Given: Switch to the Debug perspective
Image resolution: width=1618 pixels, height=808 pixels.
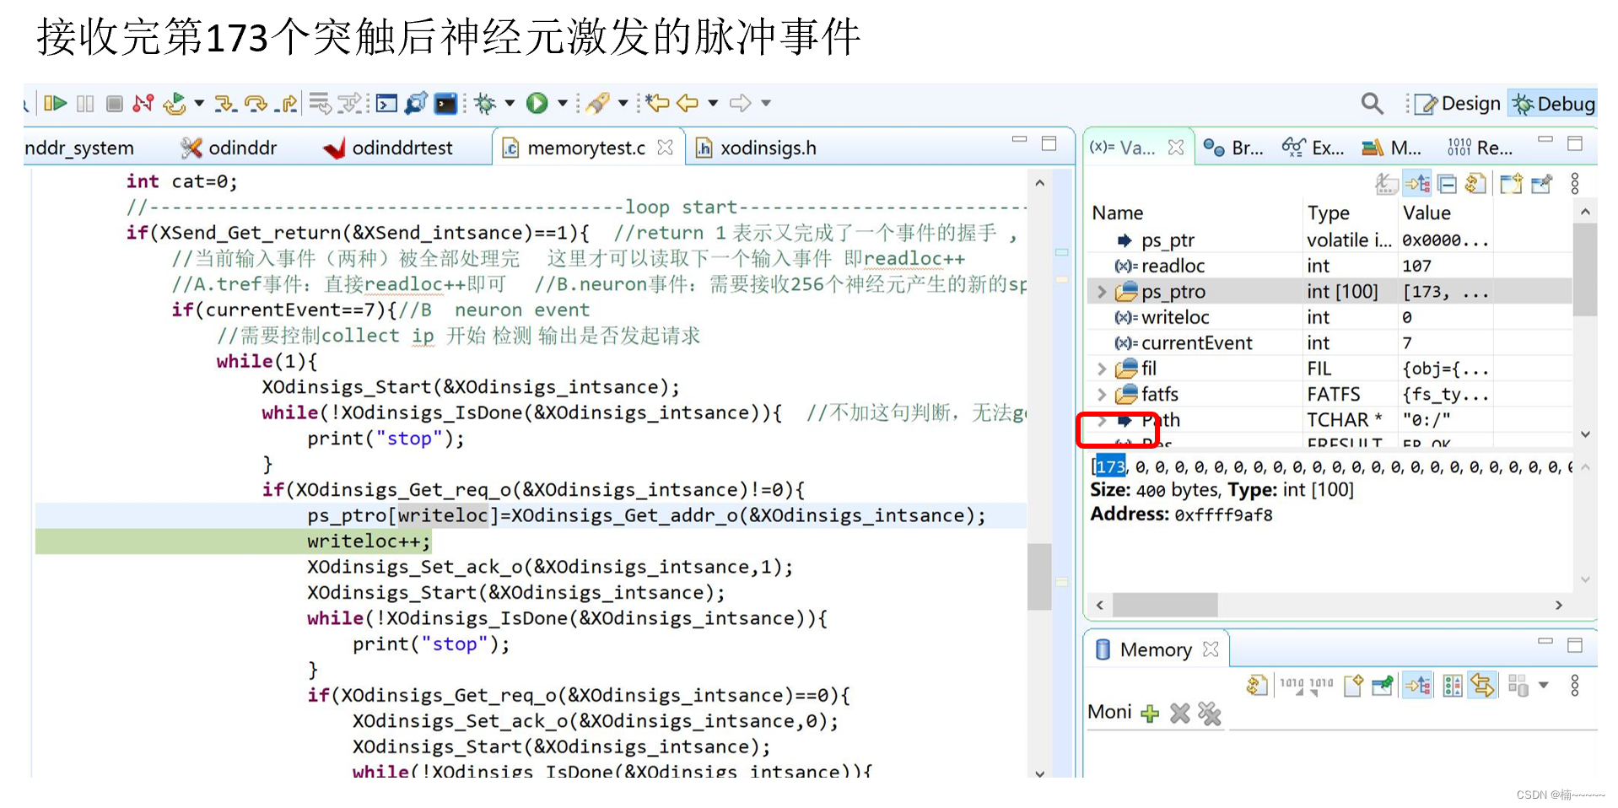Looking at the screenshot, I should click(x=1553, y=104).
